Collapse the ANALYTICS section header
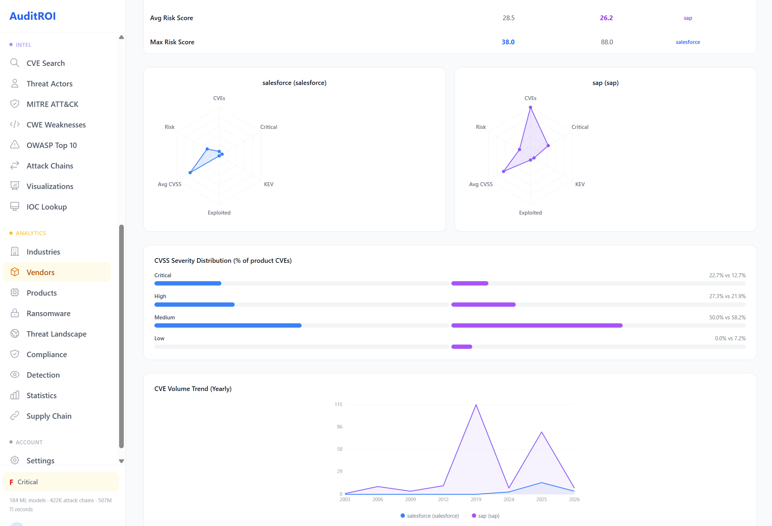Viewport: 772px width, 526px height. 31,233
